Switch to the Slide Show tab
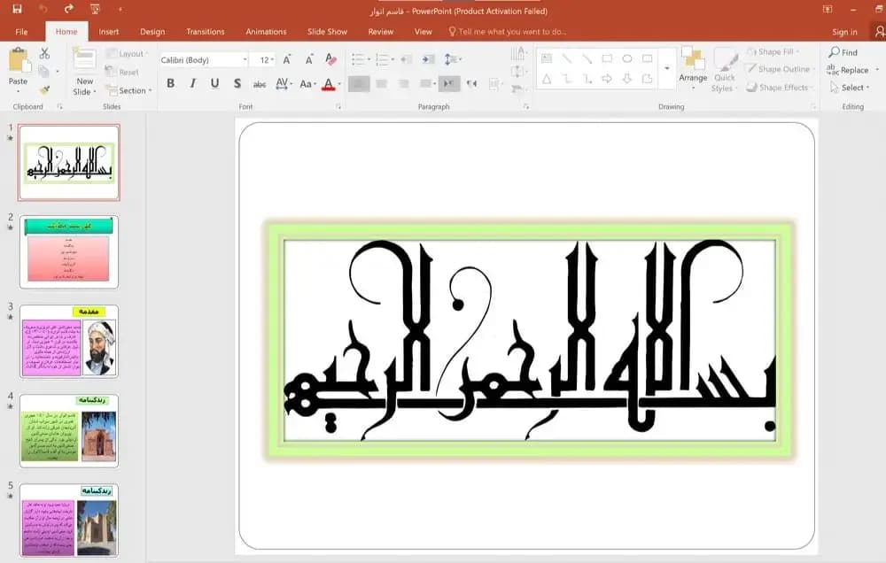Screen dimensions: 886x563 327,32
